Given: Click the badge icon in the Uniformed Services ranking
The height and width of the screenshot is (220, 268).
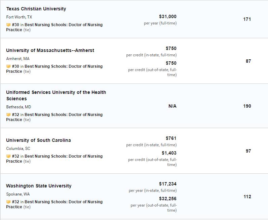Looking at the screenshot, I should tap(8, 114).
